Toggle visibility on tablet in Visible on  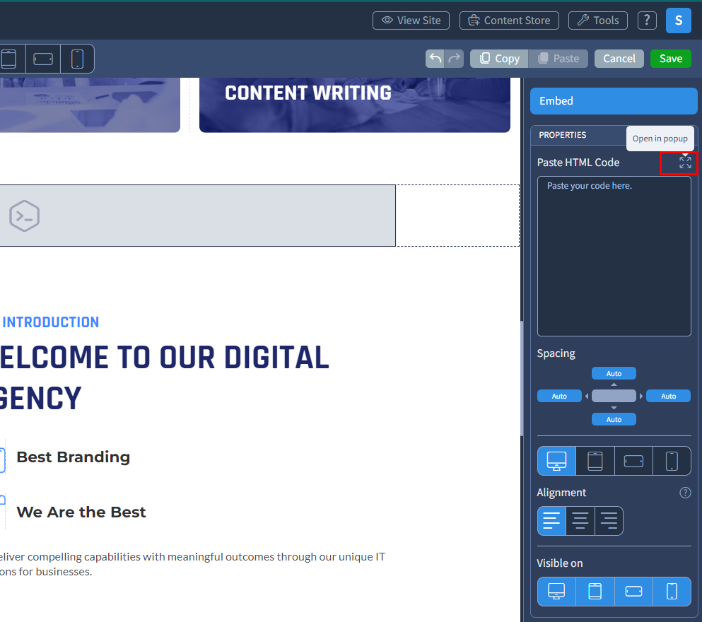click(x=595, y=592)
